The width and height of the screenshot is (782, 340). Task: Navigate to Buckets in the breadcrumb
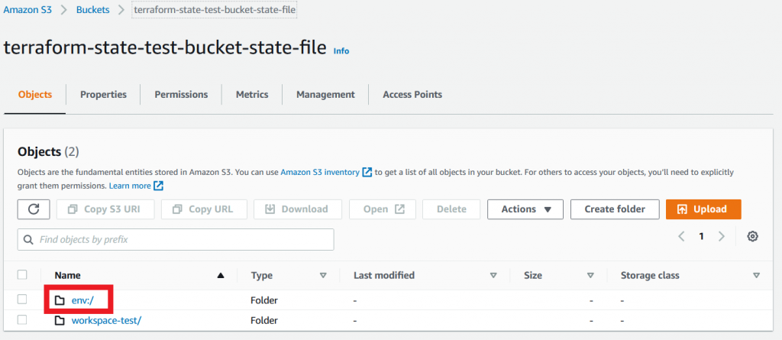pyautogui.click(x=92, y=10)
